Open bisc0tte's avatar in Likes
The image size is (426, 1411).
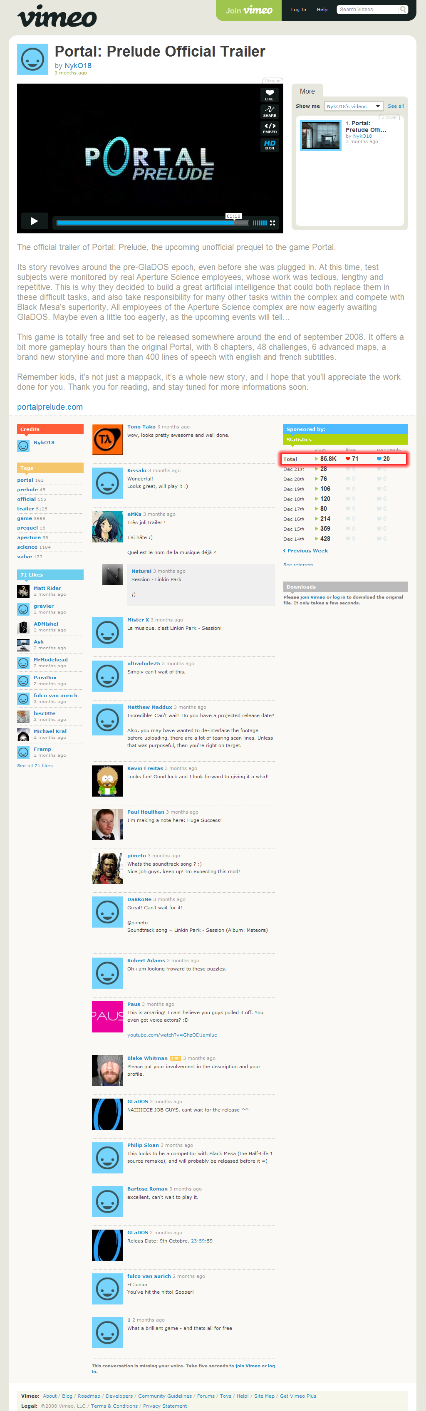pos(23,716)
